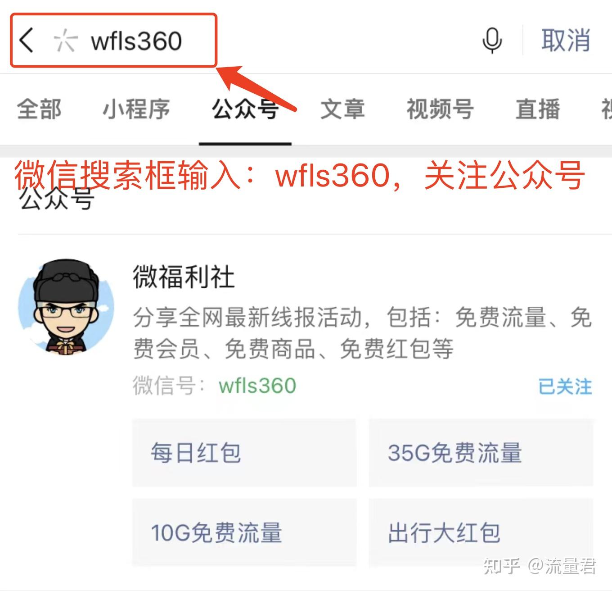The image size is (612, 591).
Task: Tap the 已关注 follow status button
Action: pyautogui.click(x=565, y=387)
